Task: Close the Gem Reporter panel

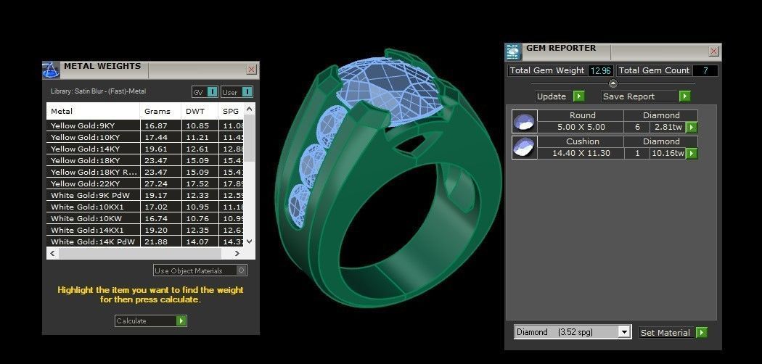Action: point(714,51)
